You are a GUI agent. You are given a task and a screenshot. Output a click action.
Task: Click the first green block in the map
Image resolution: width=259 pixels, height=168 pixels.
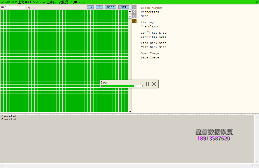pos(2,12)
